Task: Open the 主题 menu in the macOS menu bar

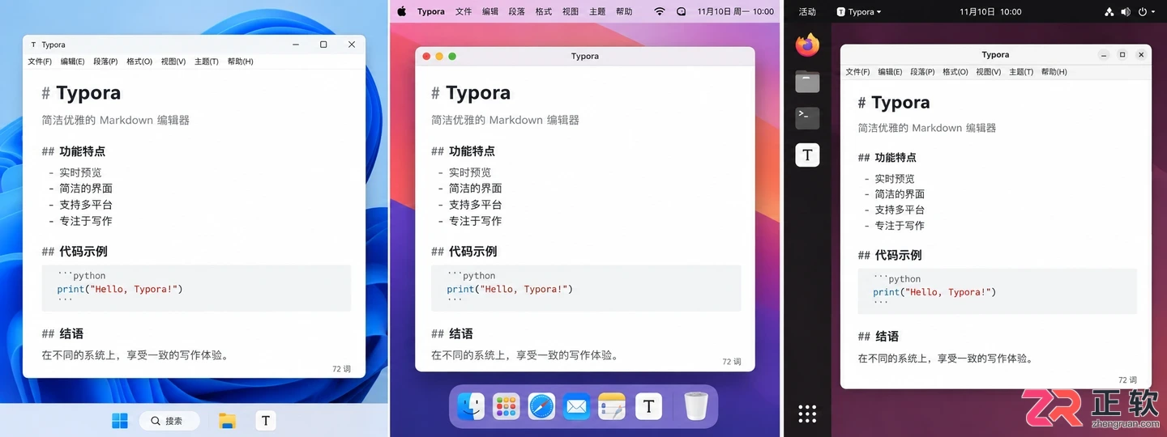Action: pos(597,11)
